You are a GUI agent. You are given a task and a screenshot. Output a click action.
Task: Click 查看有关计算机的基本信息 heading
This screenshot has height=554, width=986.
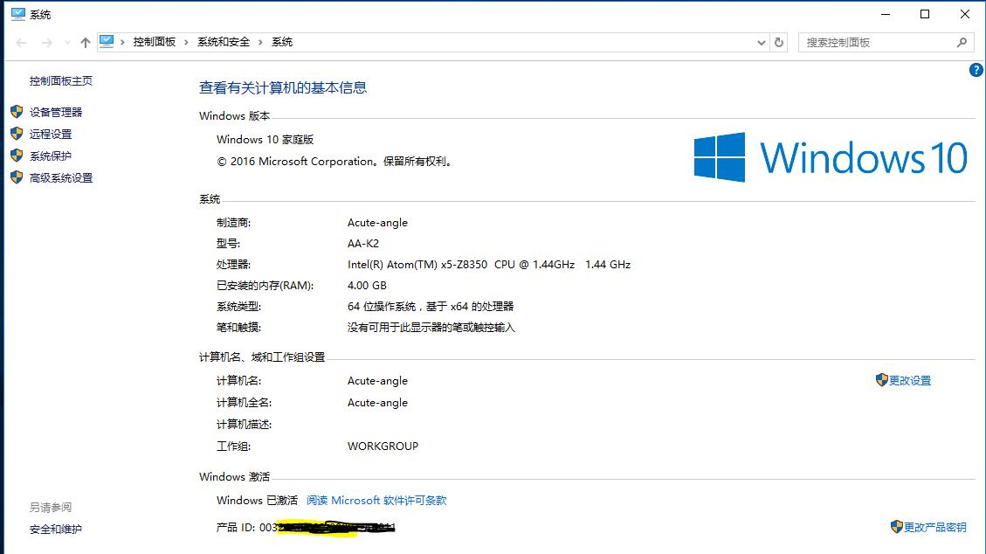pyautogui.click(x=283, y=88)
